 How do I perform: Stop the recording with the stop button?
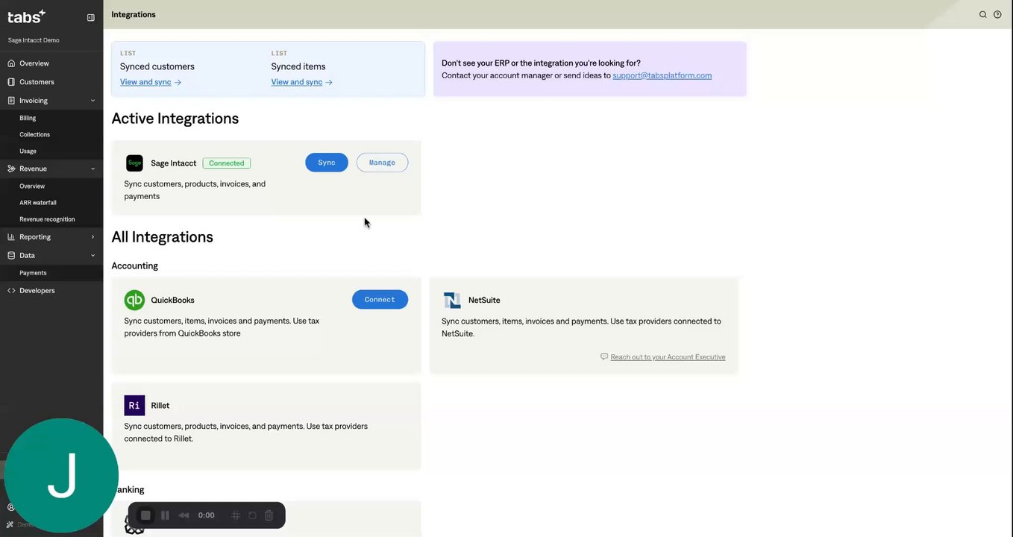146,515
